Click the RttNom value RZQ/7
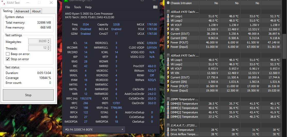Screen dimensions: 287x137 (x=152, y=71)
